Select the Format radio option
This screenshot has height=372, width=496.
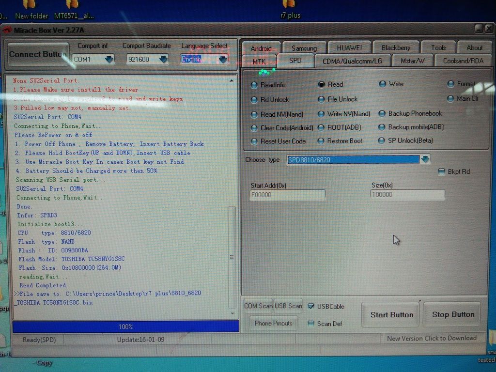461,84
